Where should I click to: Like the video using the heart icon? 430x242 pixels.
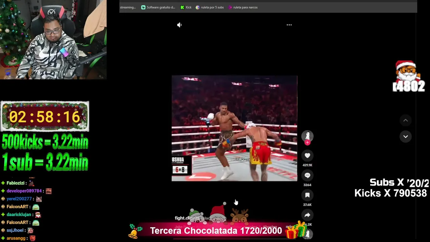307,156
